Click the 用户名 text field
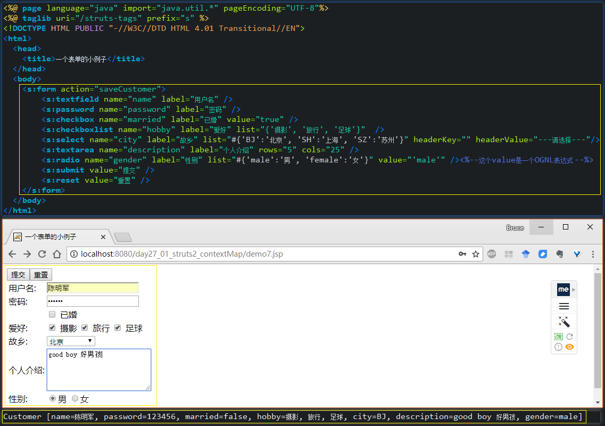605x426 pixels. (x=93, y=288)
